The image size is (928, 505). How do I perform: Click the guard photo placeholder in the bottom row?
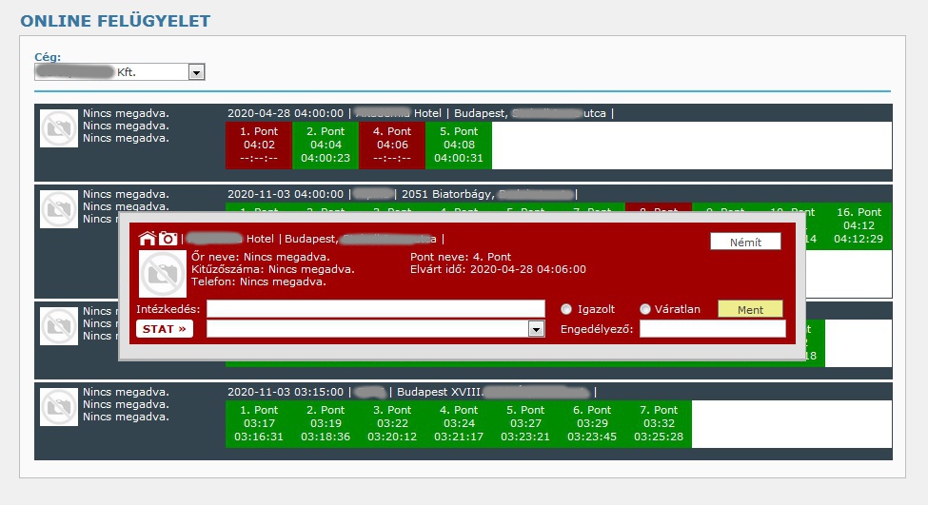pyautogui.click(x=59, y=407)
